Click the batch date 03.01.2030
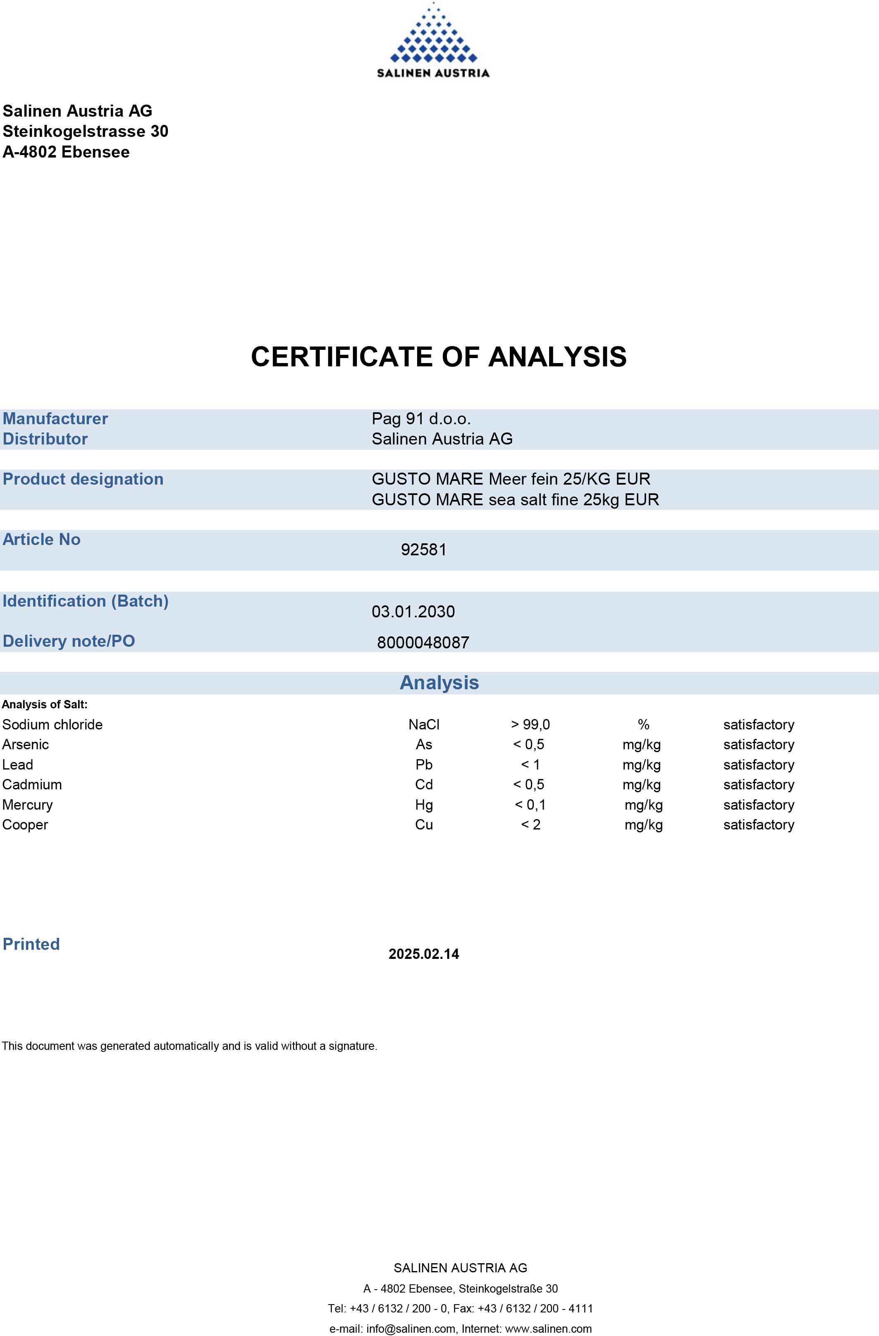Image resolution: width=879 pixels, height=1336 pixels. (x=413, y=611)
